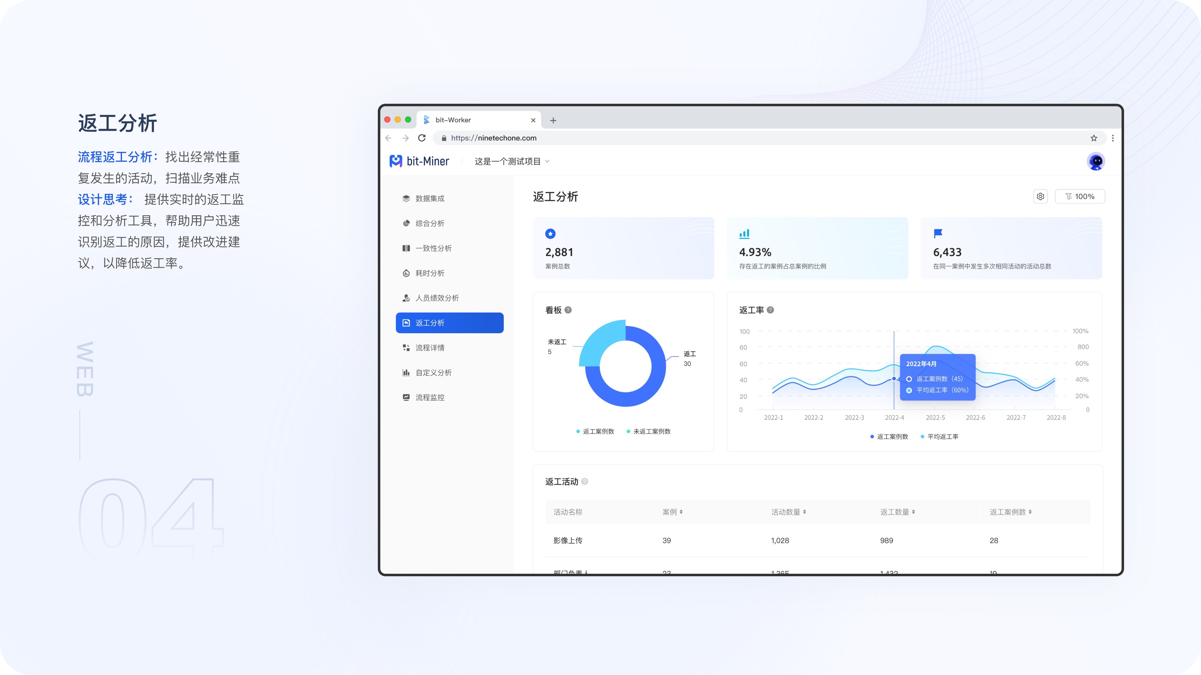Click bar chart icon on 4.93% card
Screen dimensions: 1201x675
744,233
